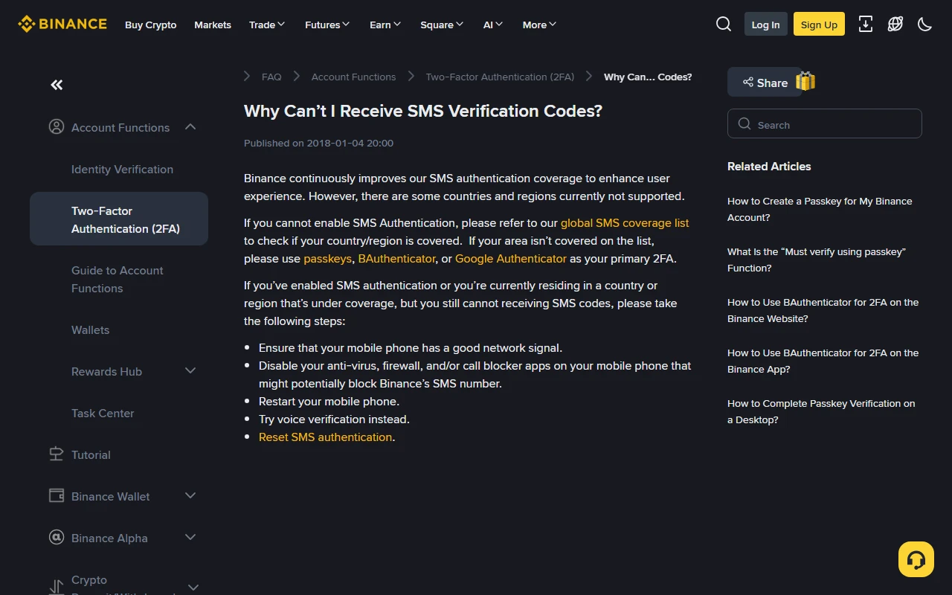Image resolution: width=952 pixels, height=595 pixels.
Task: Collapse the Account Functions section chevron
Action: tap(190, 126)
